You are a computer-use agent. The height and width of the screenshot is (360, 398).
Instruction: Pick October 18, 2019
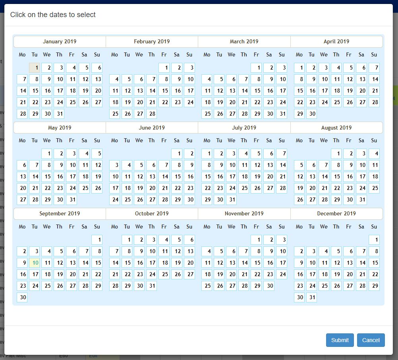pos(164,263)
